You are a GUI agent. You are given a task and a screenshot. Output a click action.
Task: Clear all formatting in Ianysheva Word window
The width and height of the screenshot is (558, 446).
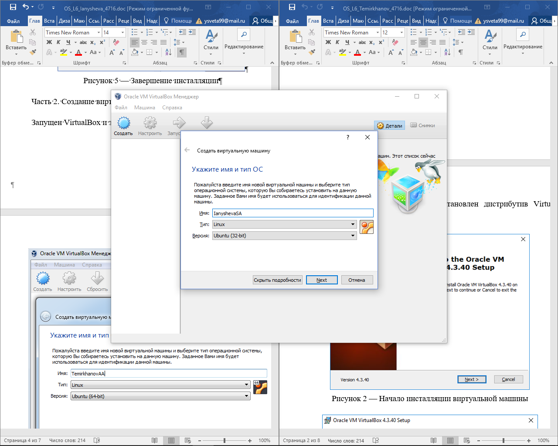116,42
